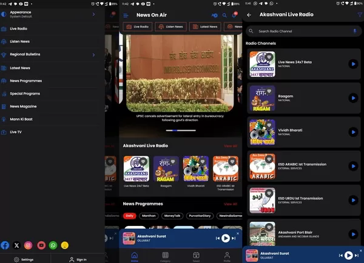Favorite Vividh Bharati heart in radio list

pyautogui.click(x=269, y=125)
